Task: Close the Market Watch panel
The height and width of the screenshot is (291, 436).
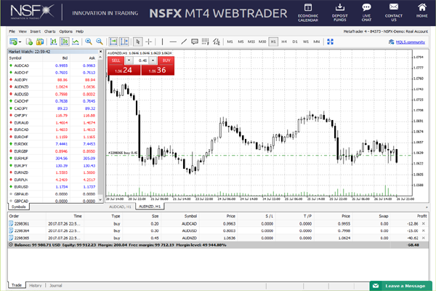Action: [x=101, y=52]
